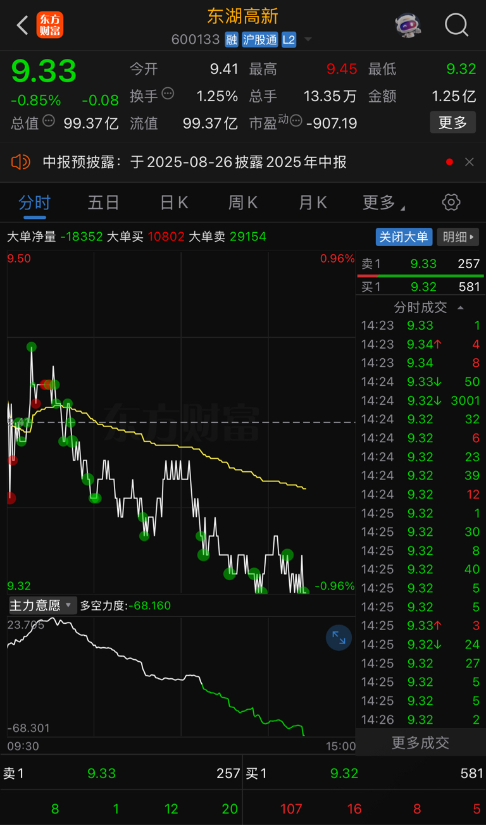Tap the bottom 买1 9.32 581 row

pos(364,773)
